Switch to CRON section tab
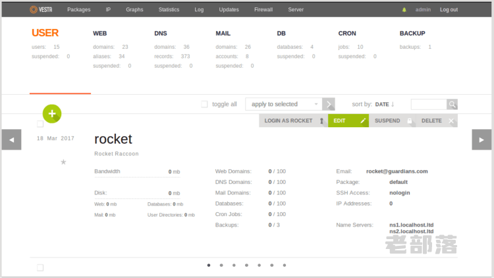Image resolution: width=494 pixels, height=278 pixels. click(347, 33)
